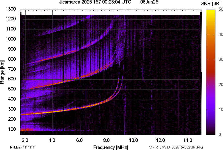Click the 14.0 frequency tick label
This screenshot has width=223, height=150.
pyautogui.click(x=188, y=140)
